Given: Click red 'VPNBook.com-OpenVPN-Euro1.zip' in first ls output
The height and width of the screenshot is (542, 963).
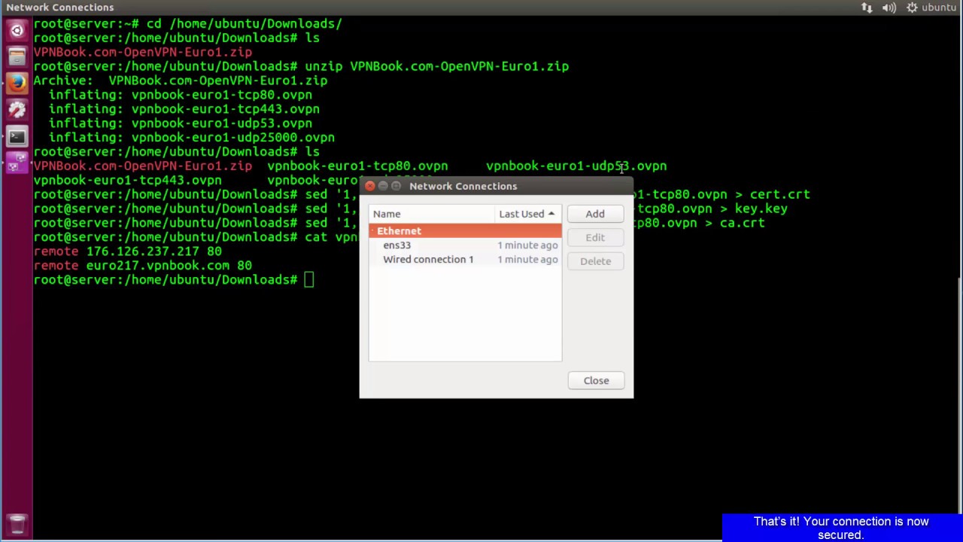Looking at the screenshot, I should [x=143, y=52].
